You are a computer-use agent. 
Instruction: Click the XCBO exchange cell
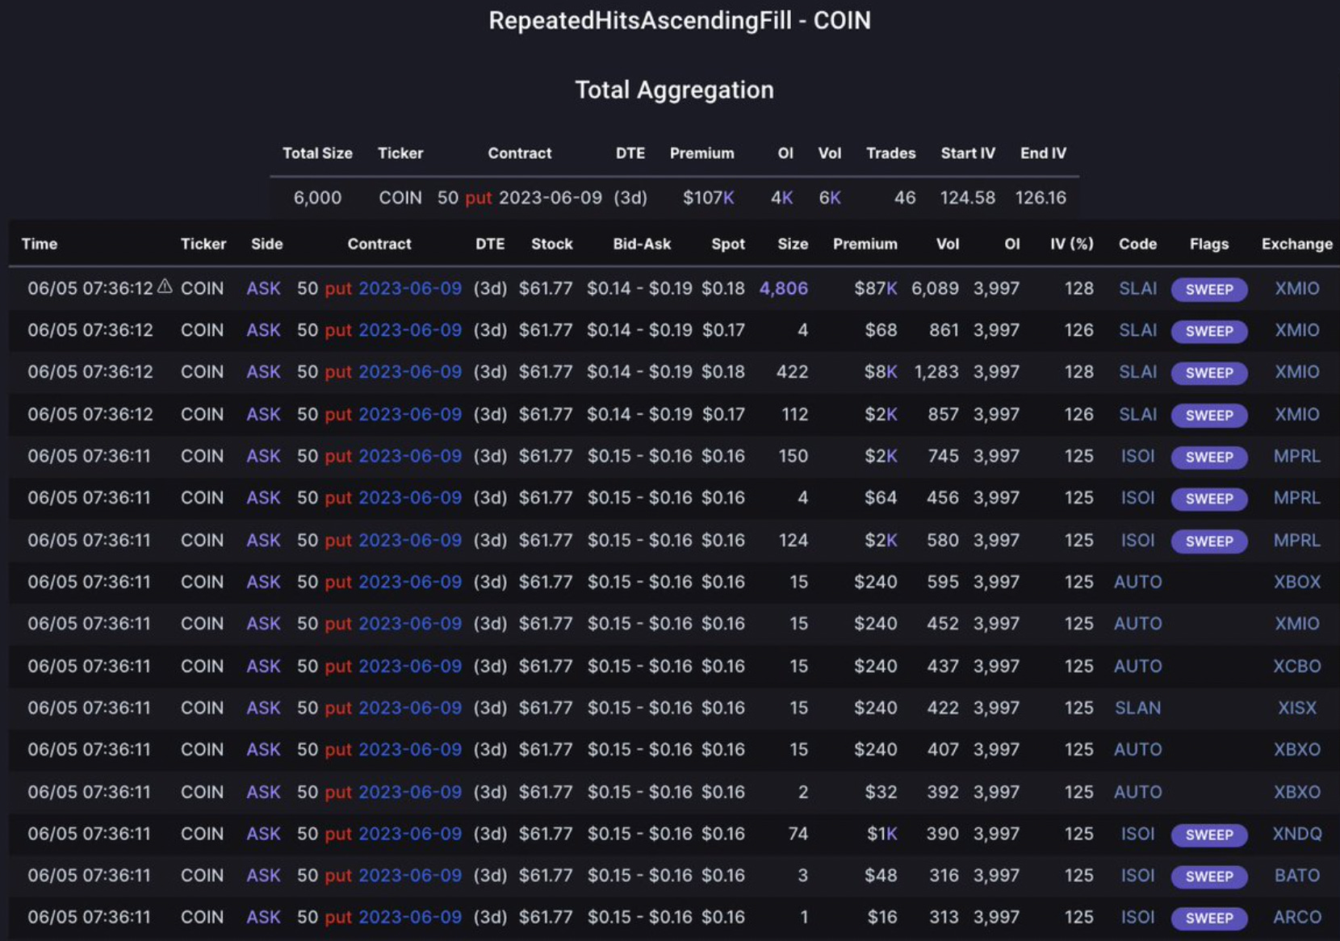click(1296, 666)
